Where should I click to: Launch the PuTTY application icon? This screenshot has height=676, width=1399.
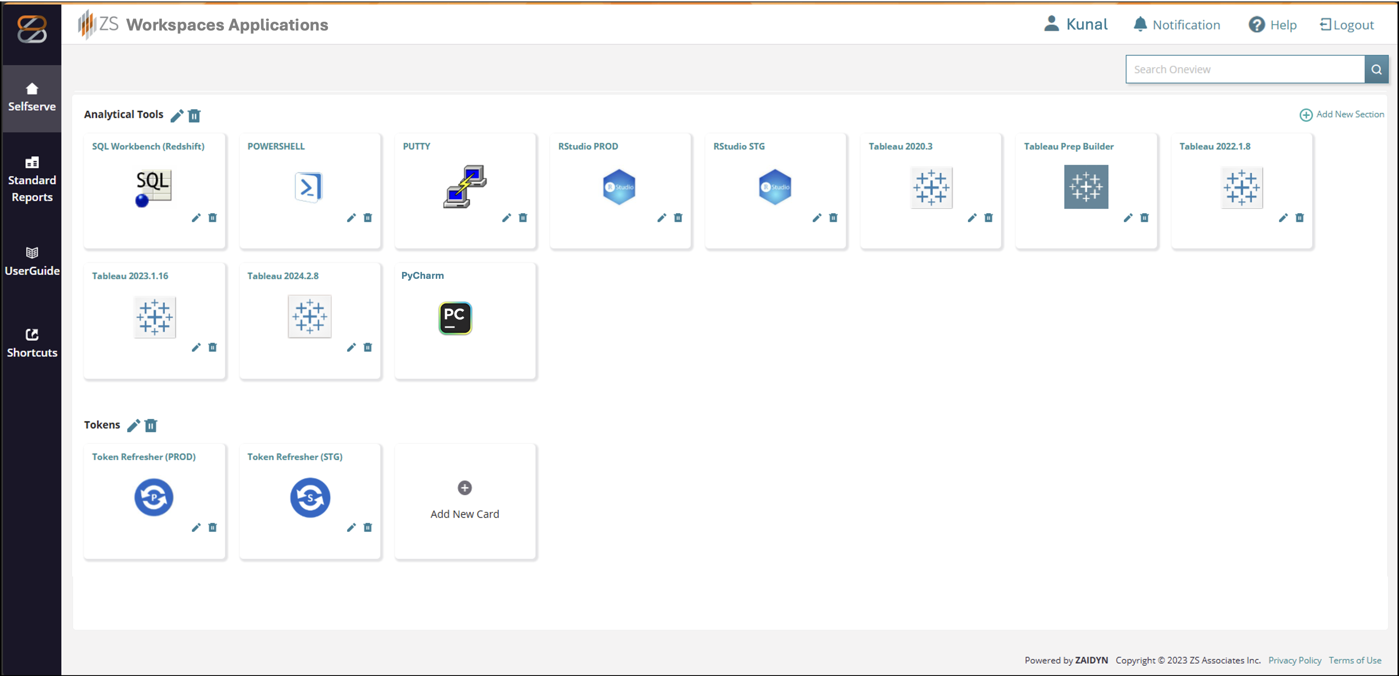pos(464,187)
